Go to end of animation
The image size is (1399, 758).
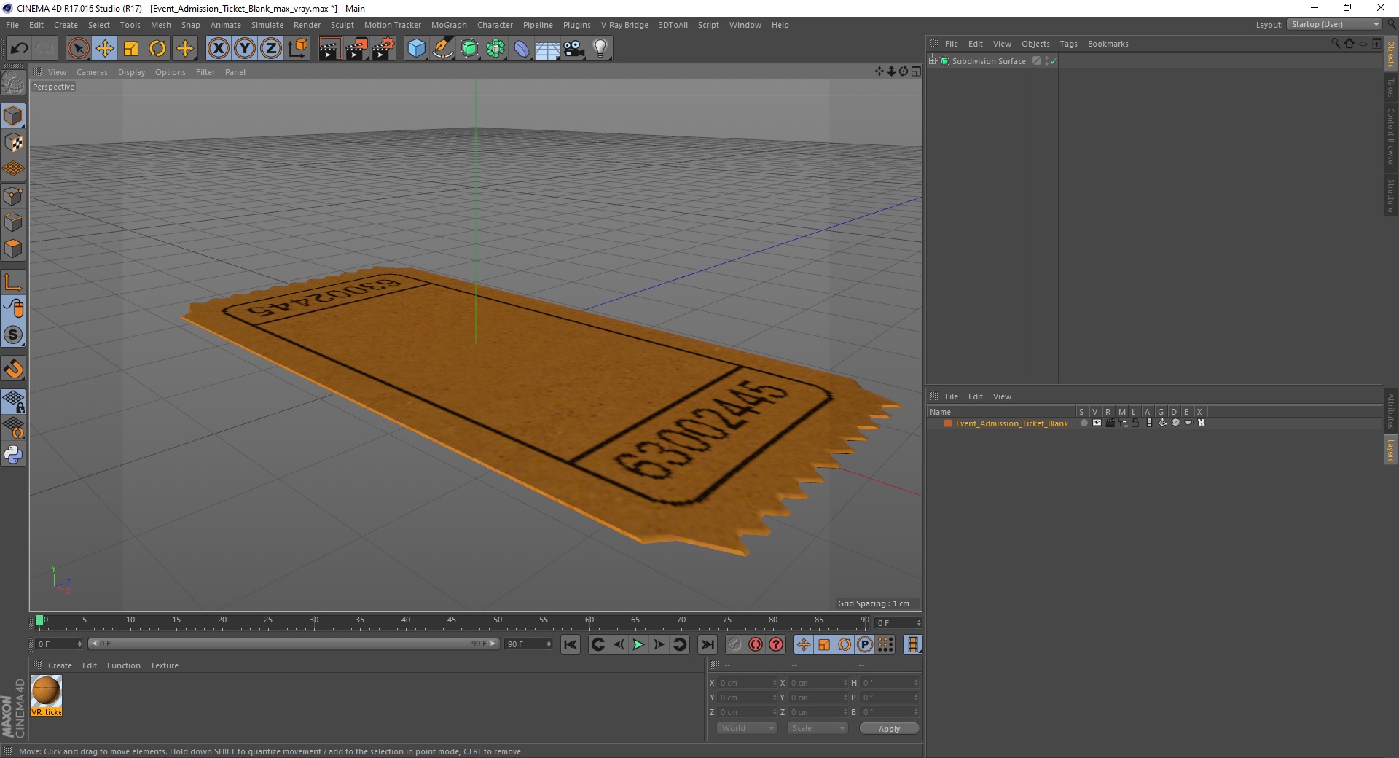pyautogui.click(x=707, y=644)
